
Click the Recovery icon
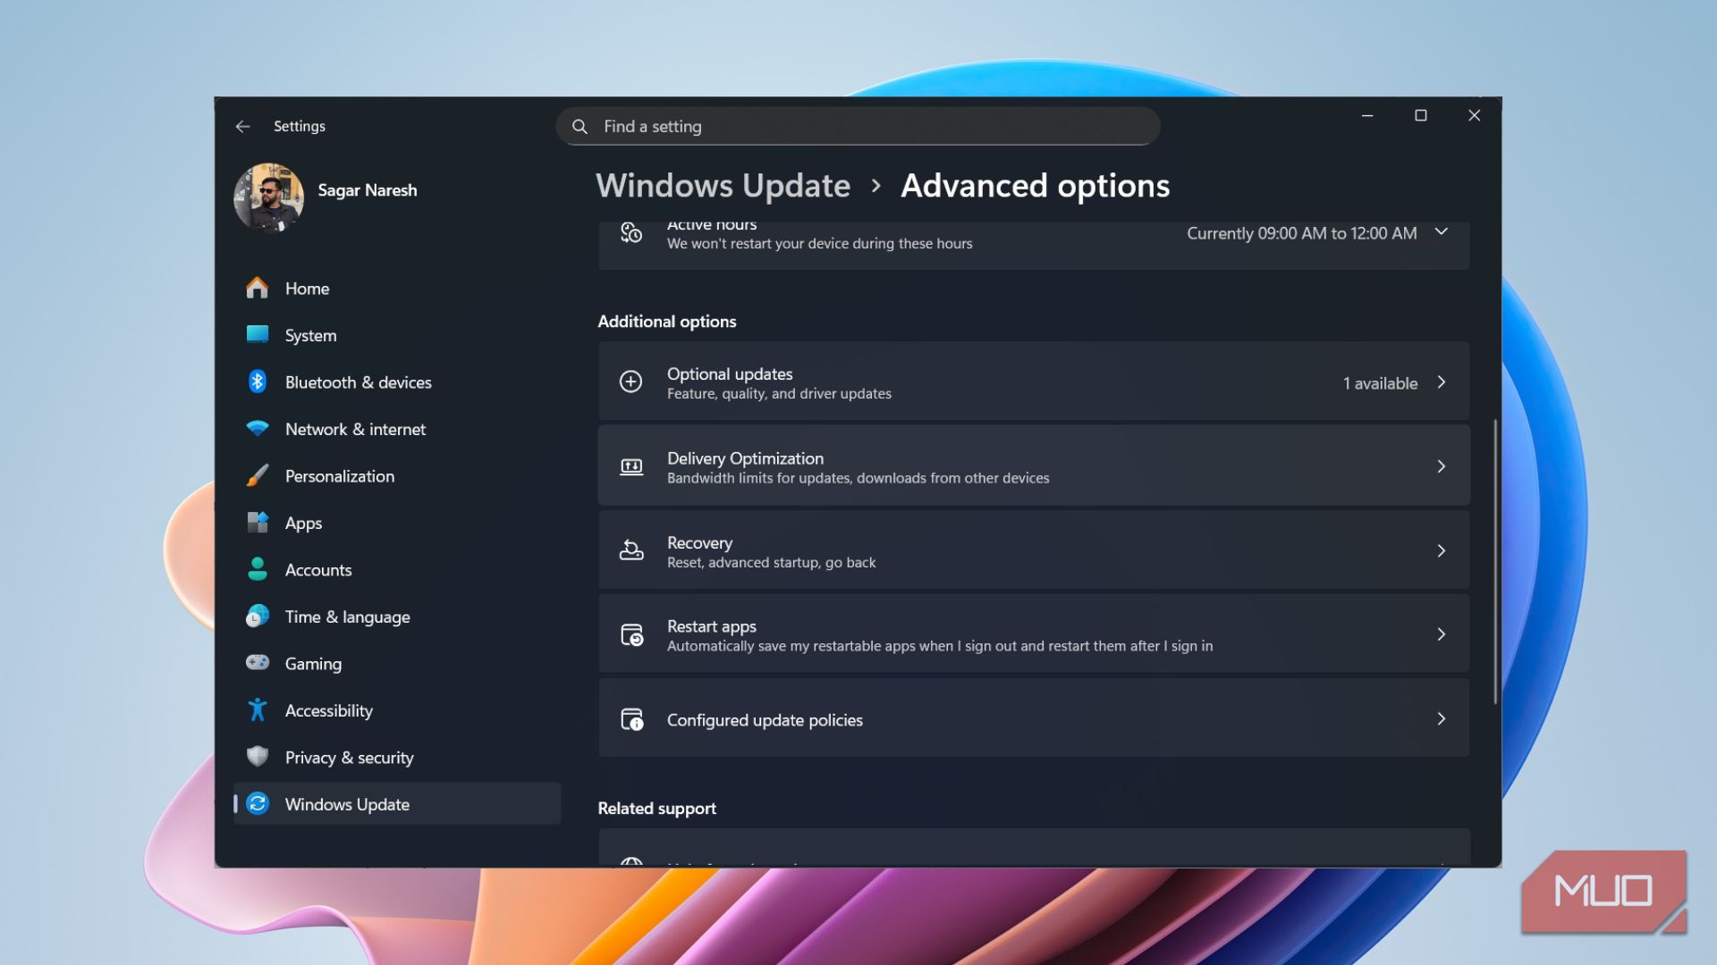coord(631,550)
